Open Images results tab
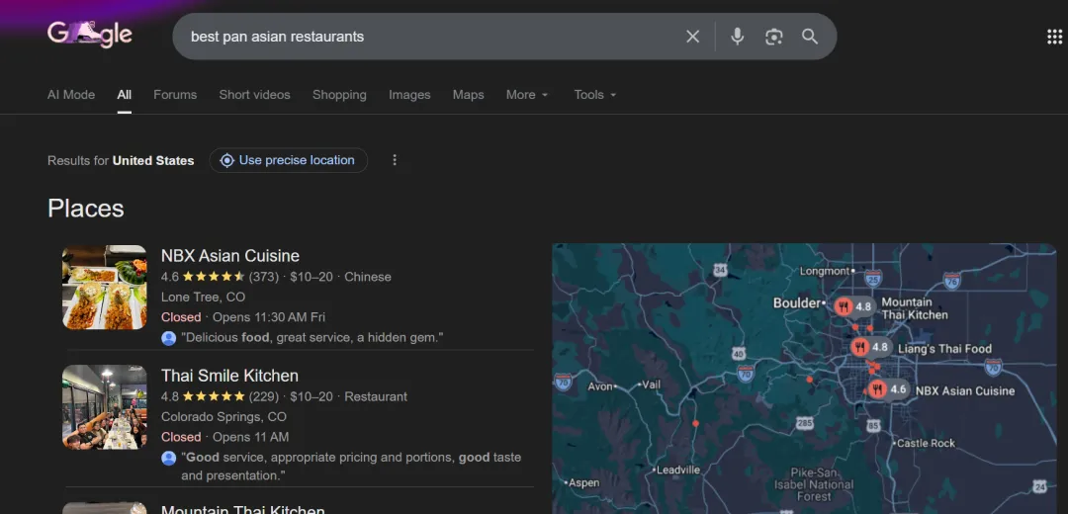 (x=409, y=95)
